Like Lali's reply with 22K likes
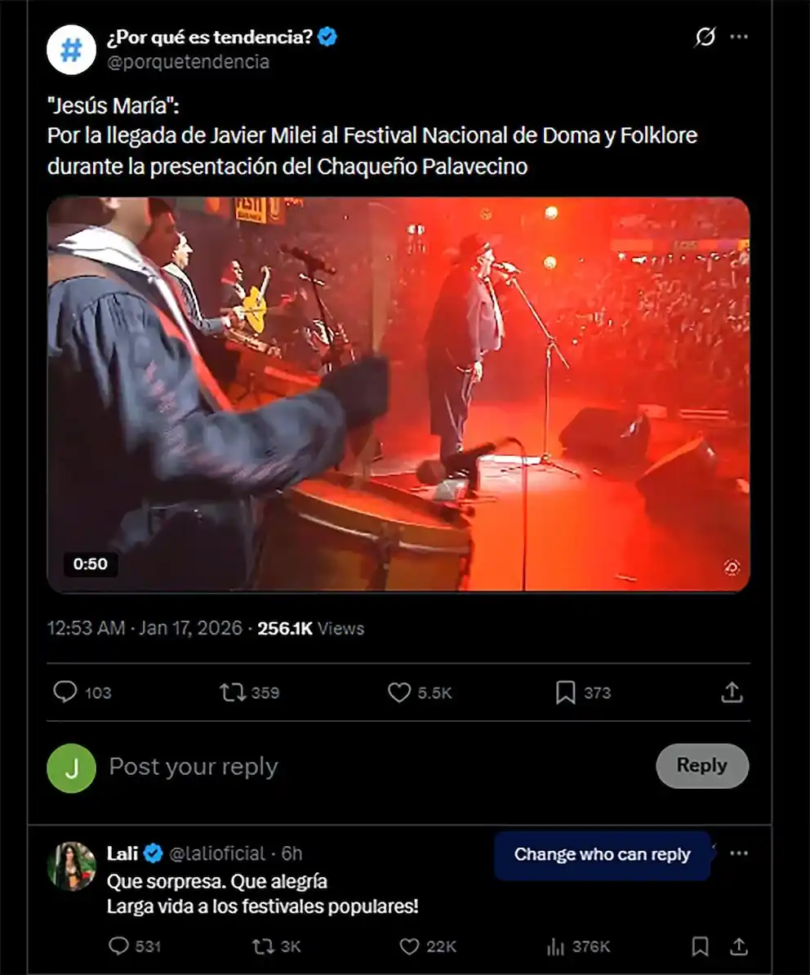Viewport: 810px width, 975px height. point(409,946)
